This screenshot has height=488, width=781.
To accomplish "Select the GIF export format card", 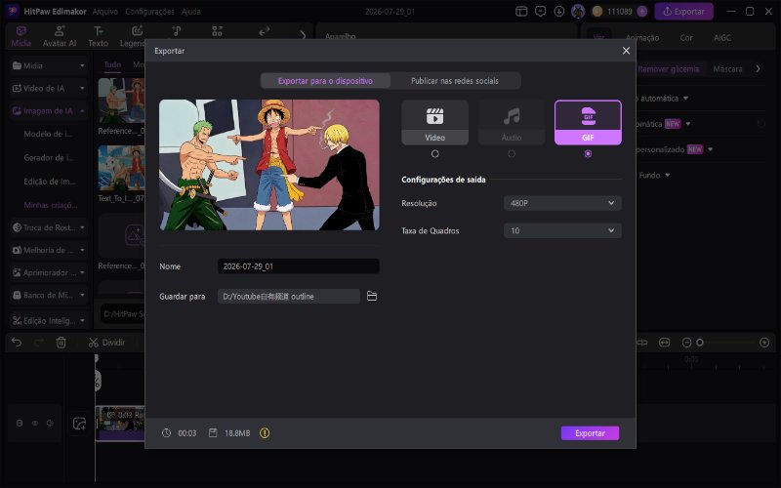I will tap(588, 123).
